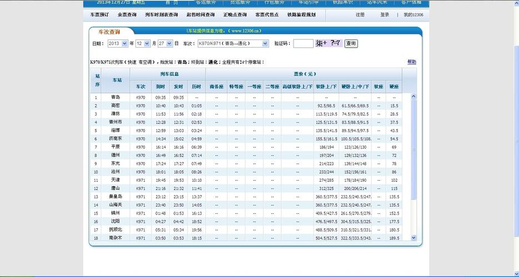
Task: Click hard sleeper price 200/206/214
Action: click(355, 188)
